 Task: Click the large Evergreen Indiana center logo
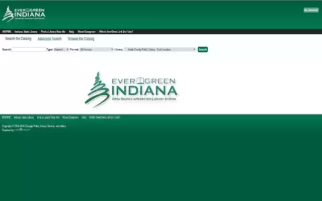coord(131,89)
